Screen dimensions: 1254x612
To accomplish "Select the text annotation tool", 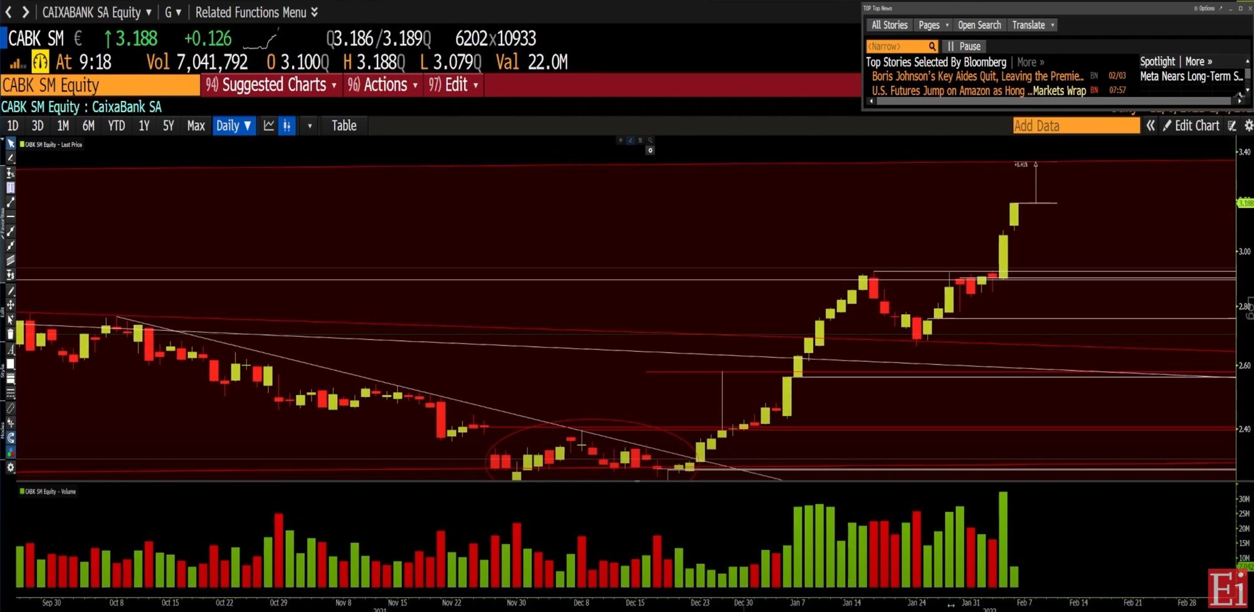I will coord(11,187).
